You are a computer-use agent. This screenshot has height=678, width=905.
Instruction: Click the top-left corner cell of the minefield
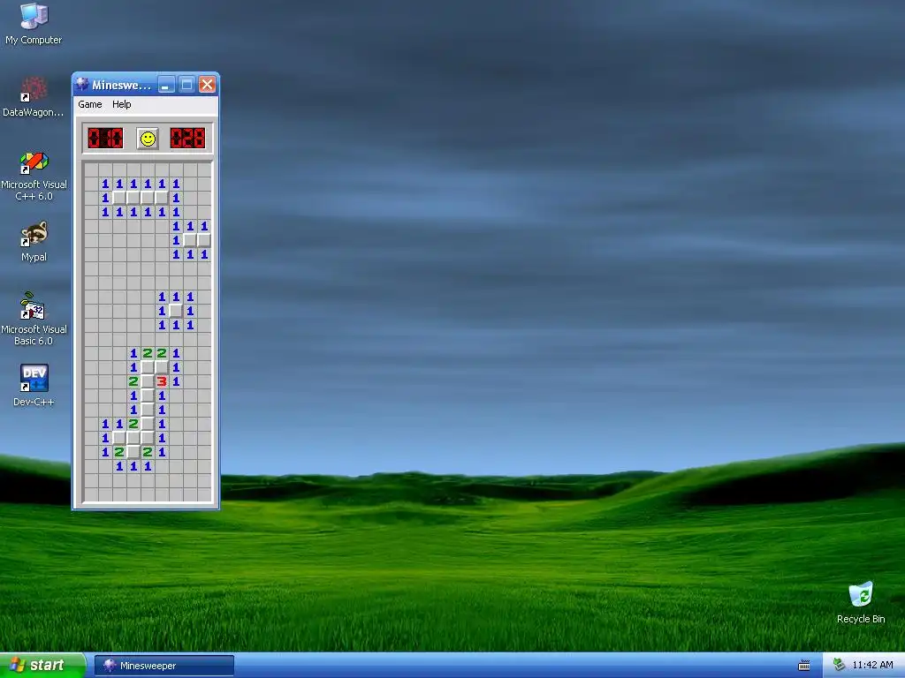91,169
